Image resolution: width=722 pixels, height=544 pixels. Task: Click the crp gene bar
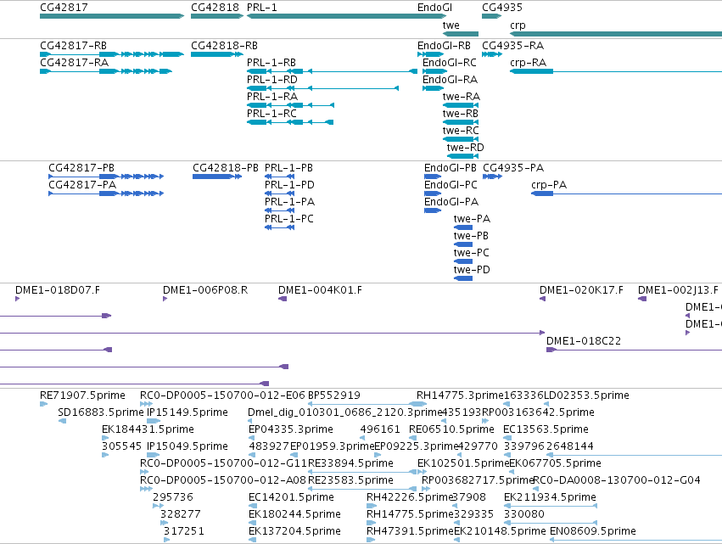tap(616, 34)
